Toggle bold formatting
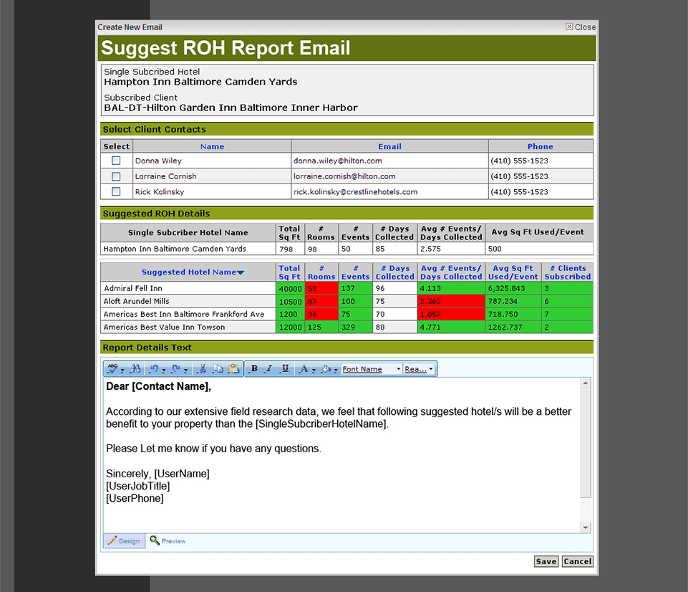 pos(254,369)
